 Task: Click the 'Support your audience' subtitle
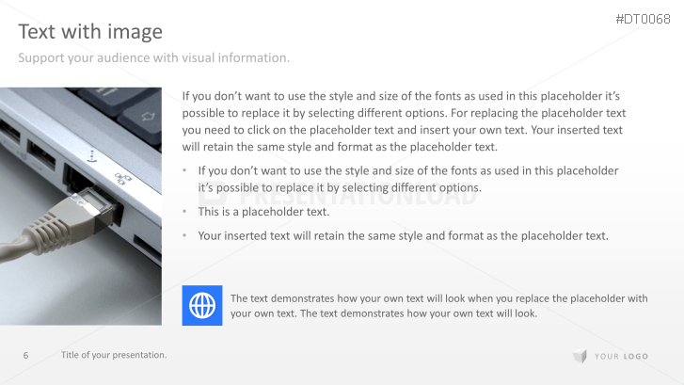coord(154,58)
